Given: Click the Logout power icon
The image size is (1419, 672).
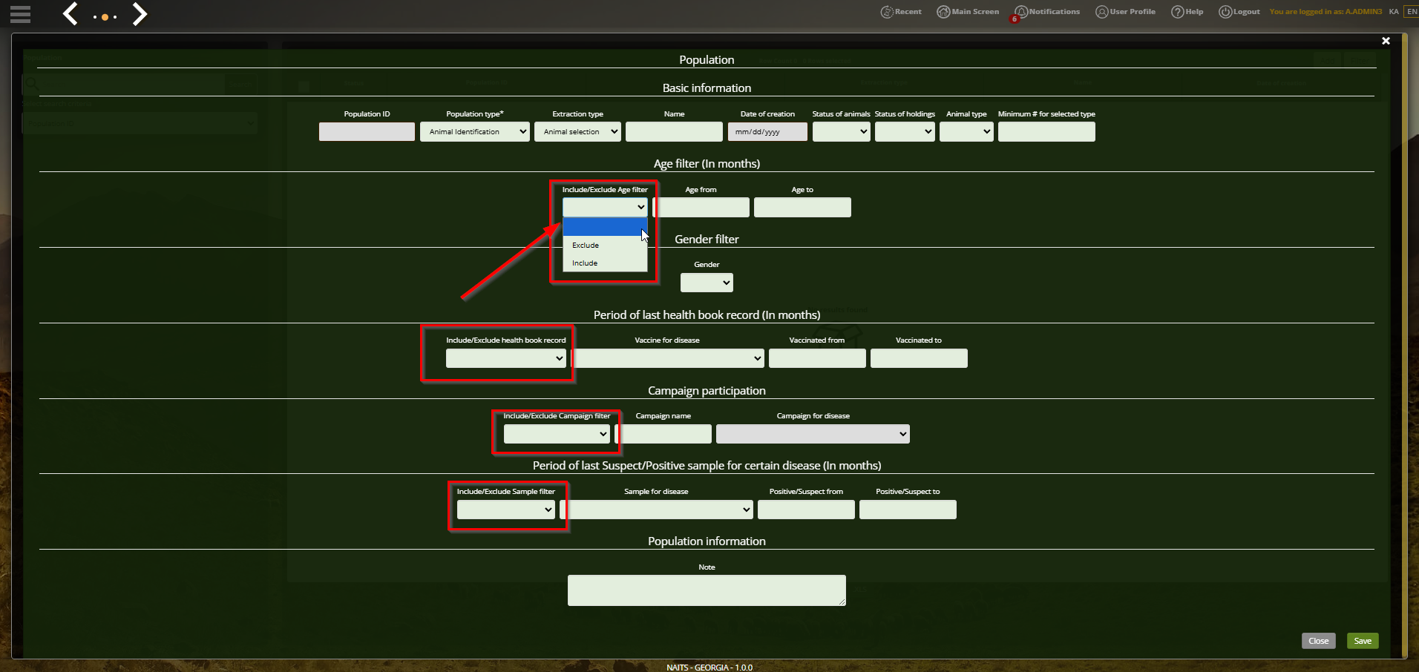Looking at the screenshot, I should pos(1225,12).
